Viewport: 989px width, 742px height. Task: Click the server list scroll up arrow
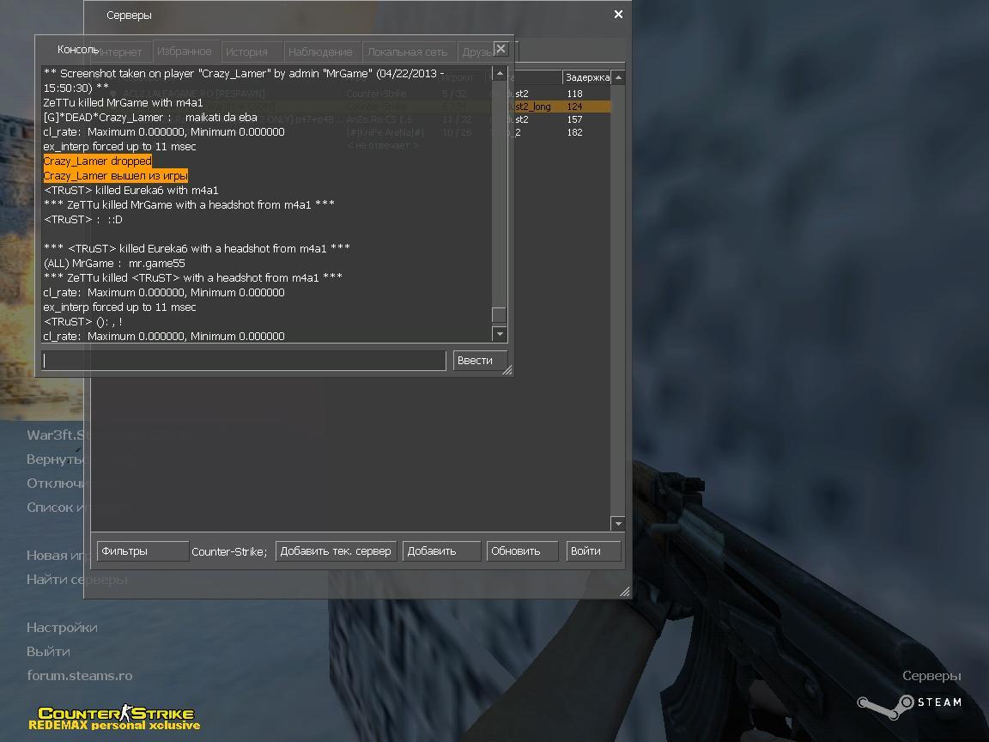[618, 77]
